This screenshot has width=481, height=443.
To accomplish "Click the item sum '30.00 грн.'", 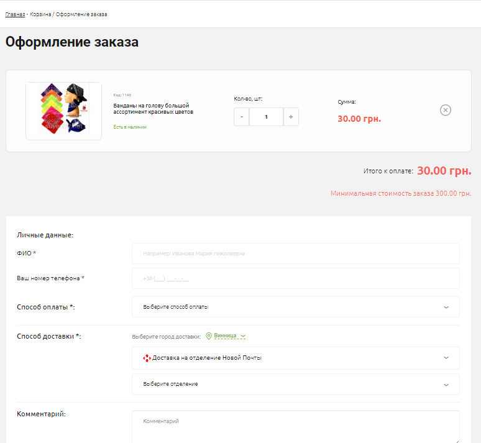I will [359, 119].
